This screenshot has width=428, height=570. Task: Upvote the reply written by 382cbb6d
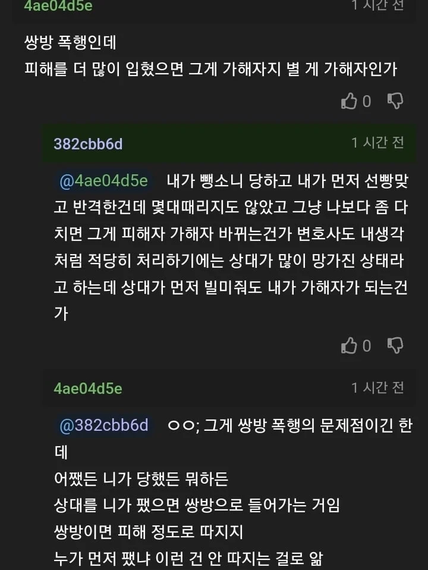click(x=349, y=346)
